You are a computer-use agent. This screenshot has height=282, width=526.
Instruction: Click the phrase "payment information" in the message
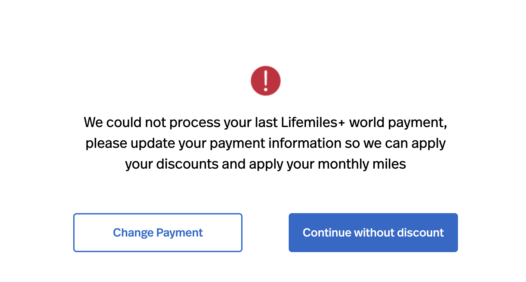coord(275,144)
